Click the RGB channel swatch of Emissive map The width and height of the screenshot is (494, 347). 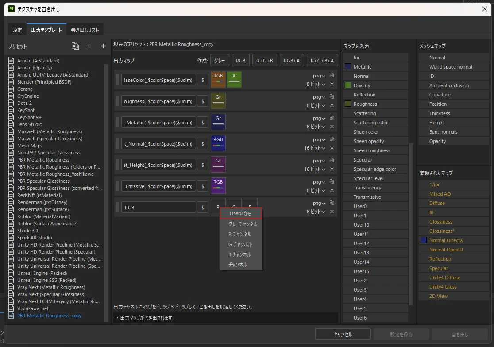pos(218,186)
